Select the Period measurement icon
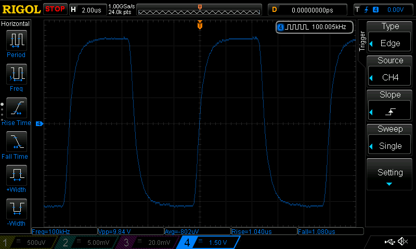 (x=17, y=40)
